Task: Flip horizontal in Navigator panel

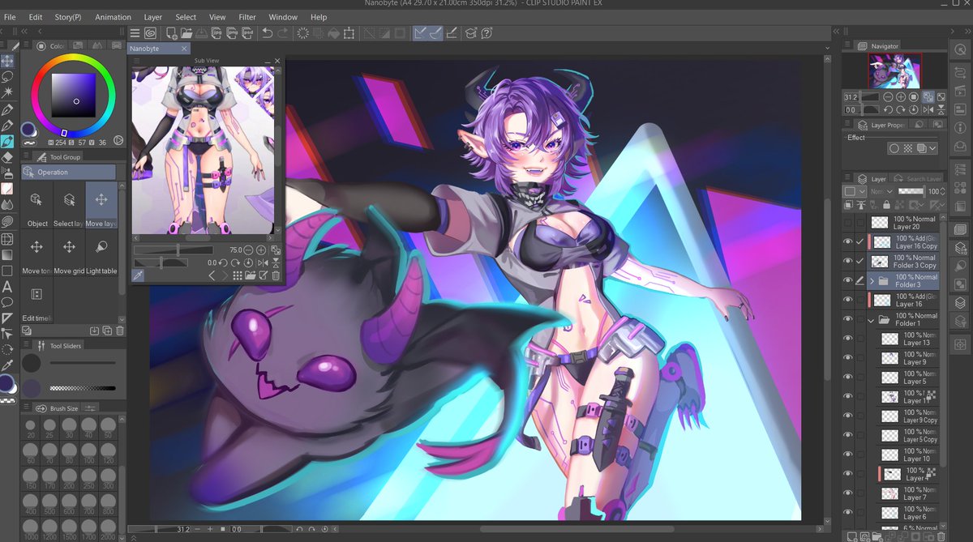Action: click(x=928, y=109)
